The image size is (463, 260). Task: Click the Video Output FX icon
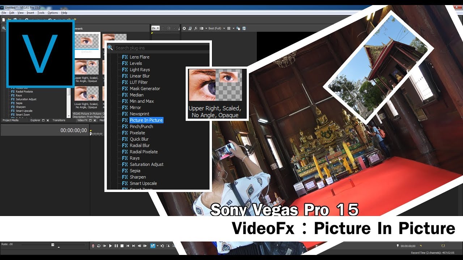click(x=196, y=28)
